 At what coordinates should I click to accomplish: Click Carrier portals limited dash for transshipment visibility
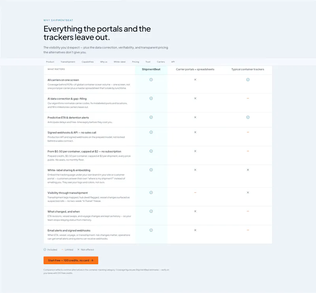(195, 192)
